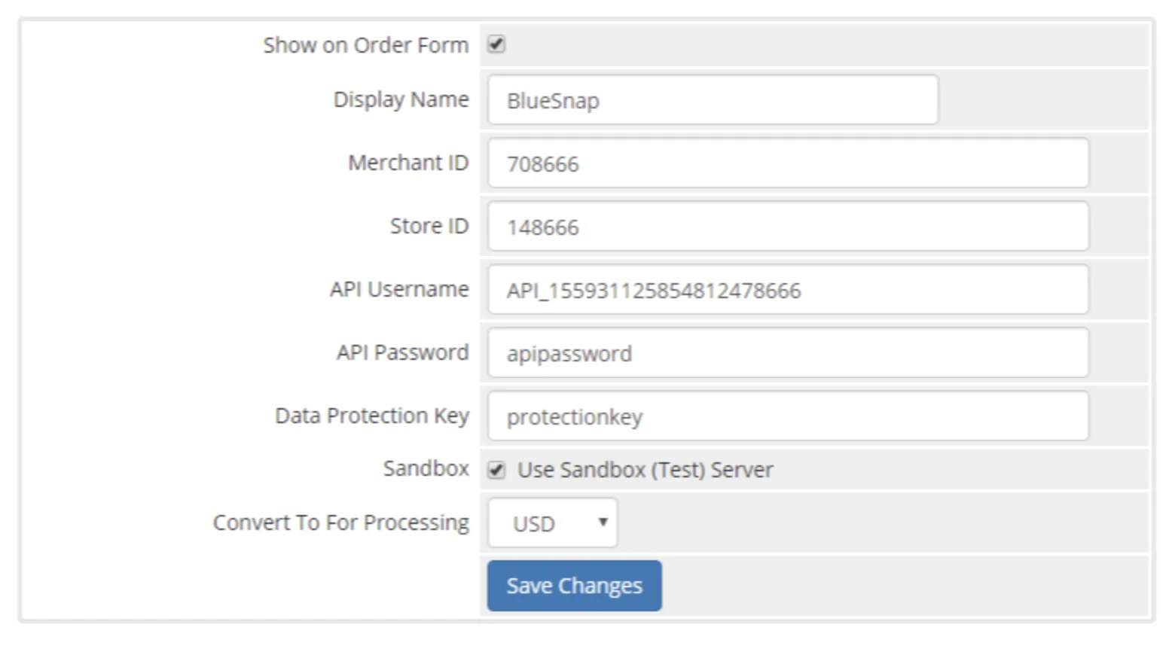Click the "API Username" label
The image size is (1172, 646).
399,289
